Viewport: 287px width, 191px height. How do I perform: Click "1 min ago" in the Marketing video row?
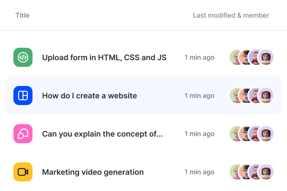click(x=199, y=172)
